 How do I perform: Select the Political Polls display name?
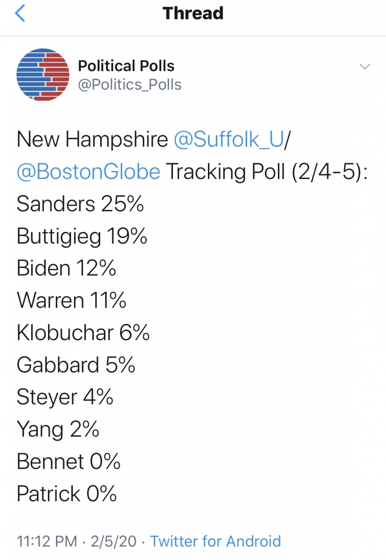[x=126, y=66]
